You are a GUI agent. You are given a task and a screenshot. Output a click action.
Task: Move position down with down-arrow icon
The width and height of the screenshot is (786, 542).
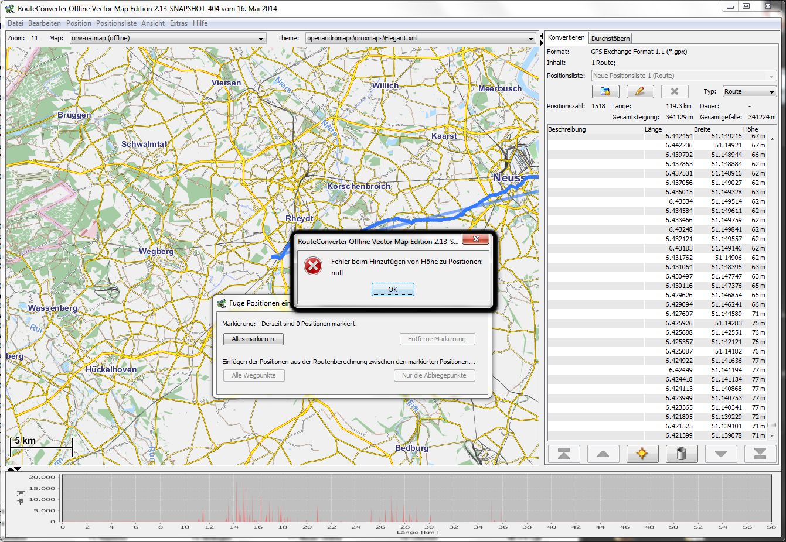coord(721,454)
